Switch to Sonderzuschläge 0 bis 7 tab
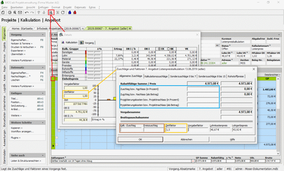 click(x=183, y=76)
